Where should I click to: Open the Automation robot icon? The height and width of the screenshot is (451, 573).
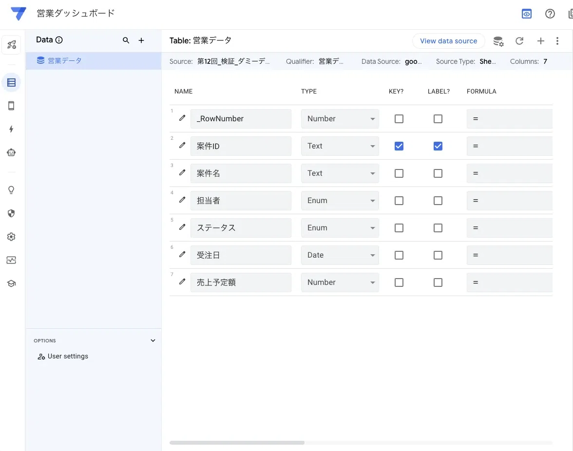pyautogui.click(x=11, y=152)
